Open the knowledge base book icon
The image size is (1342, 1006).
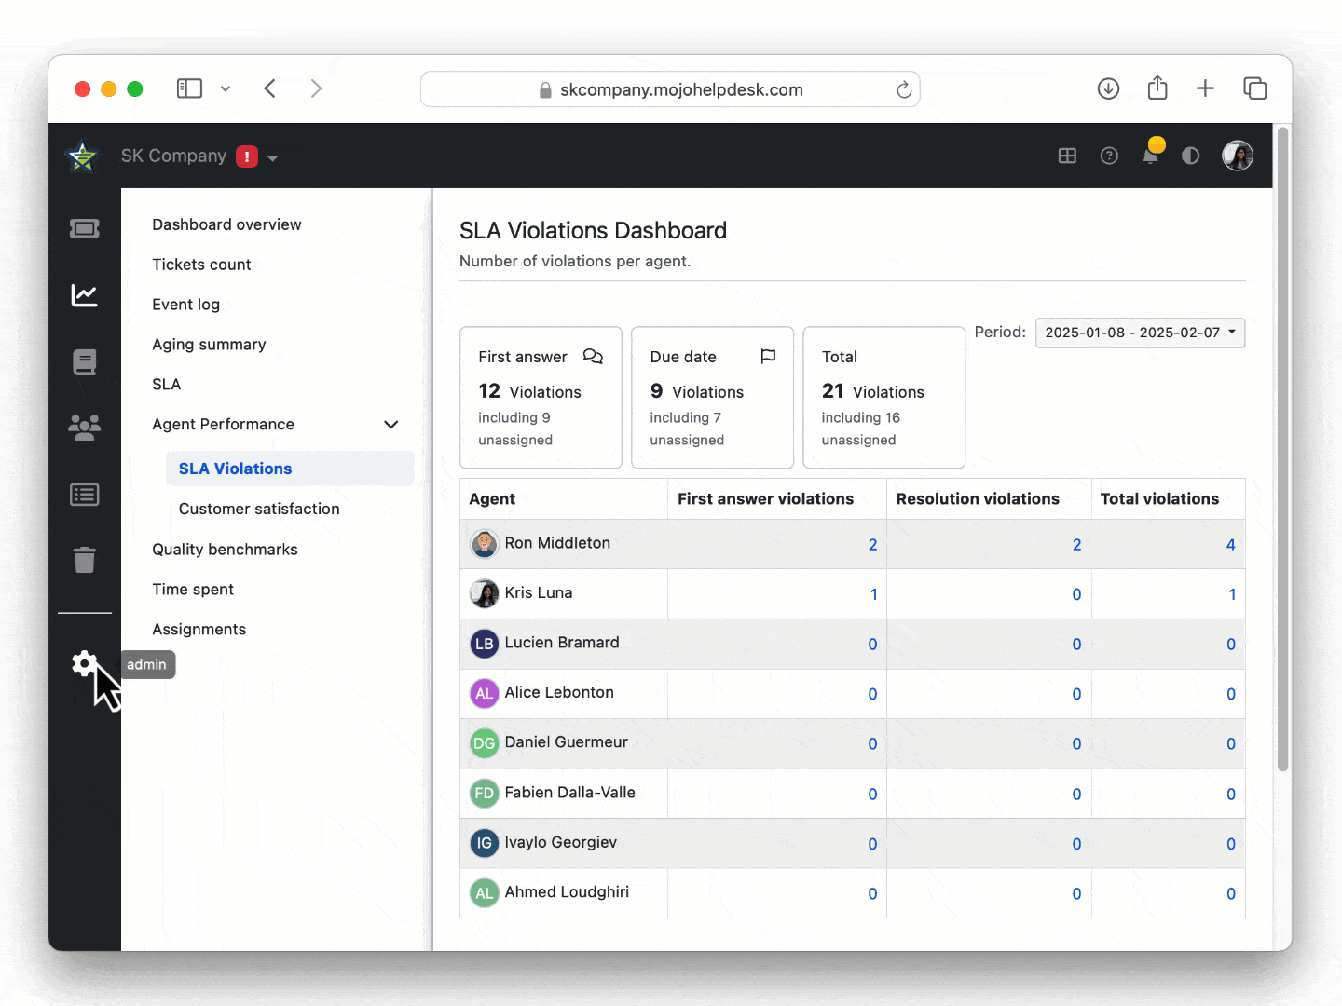pyautogui.click(x=85, y=361)
